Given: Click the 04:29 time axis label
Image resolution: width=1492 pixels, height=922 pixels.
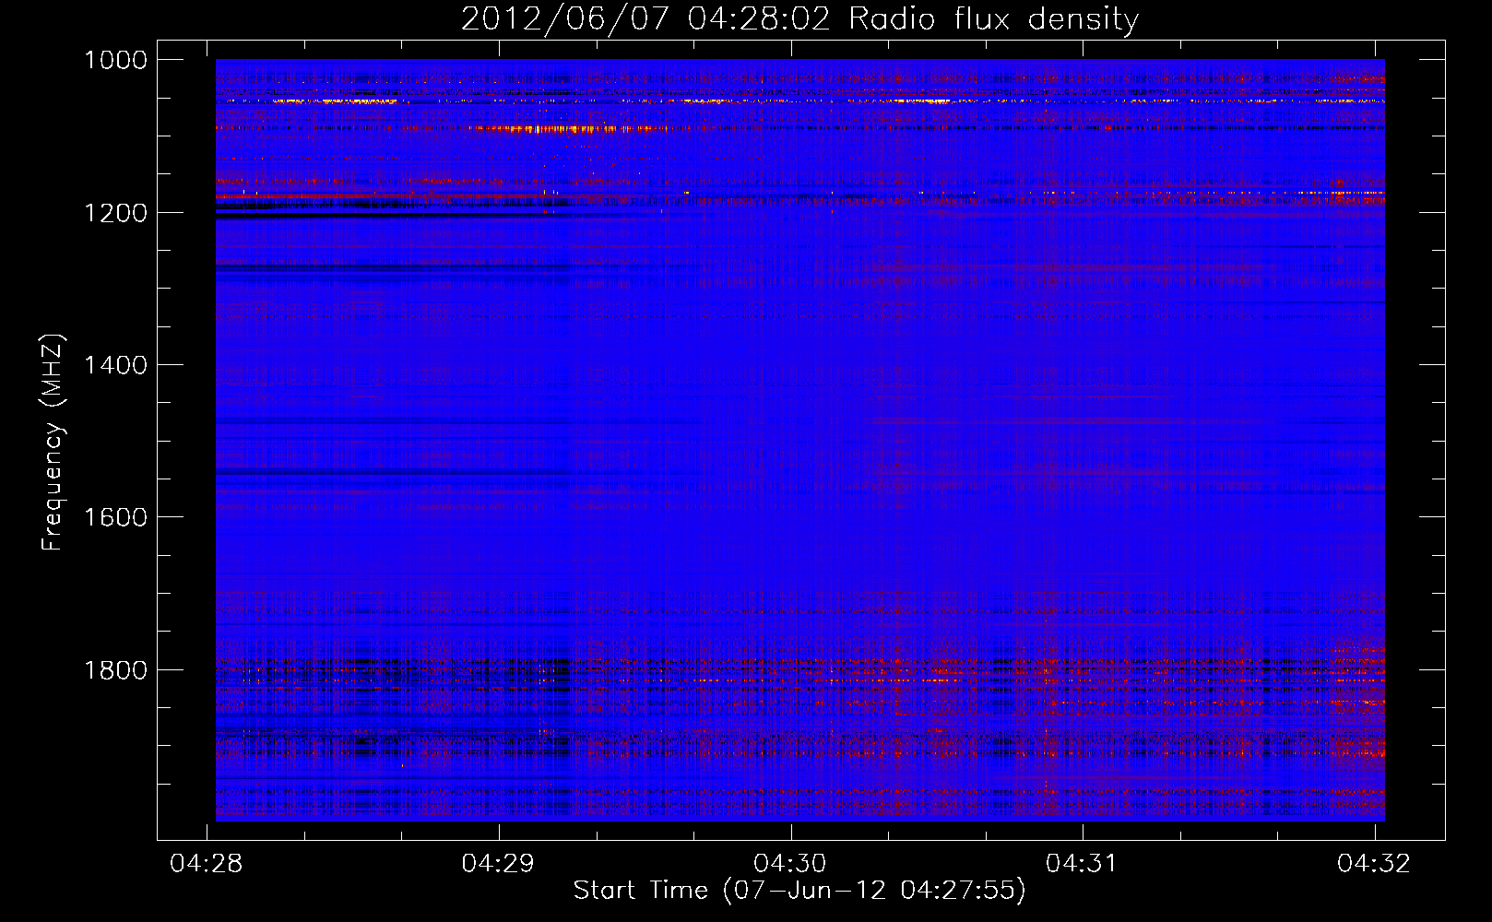Looking at the screenshot, I should [x=498, y=863].
